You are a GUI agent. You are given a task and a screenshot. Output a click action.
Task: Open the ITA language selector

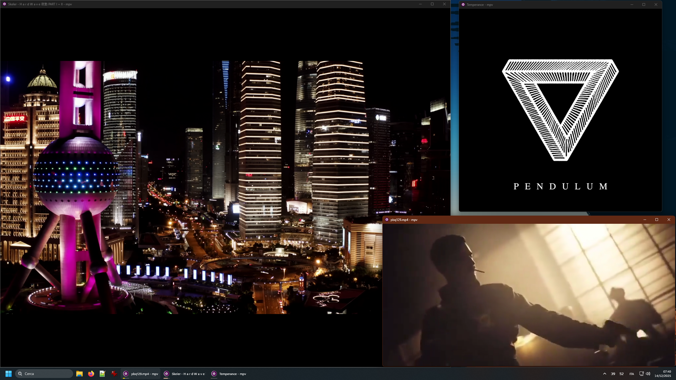coord(632,374)
